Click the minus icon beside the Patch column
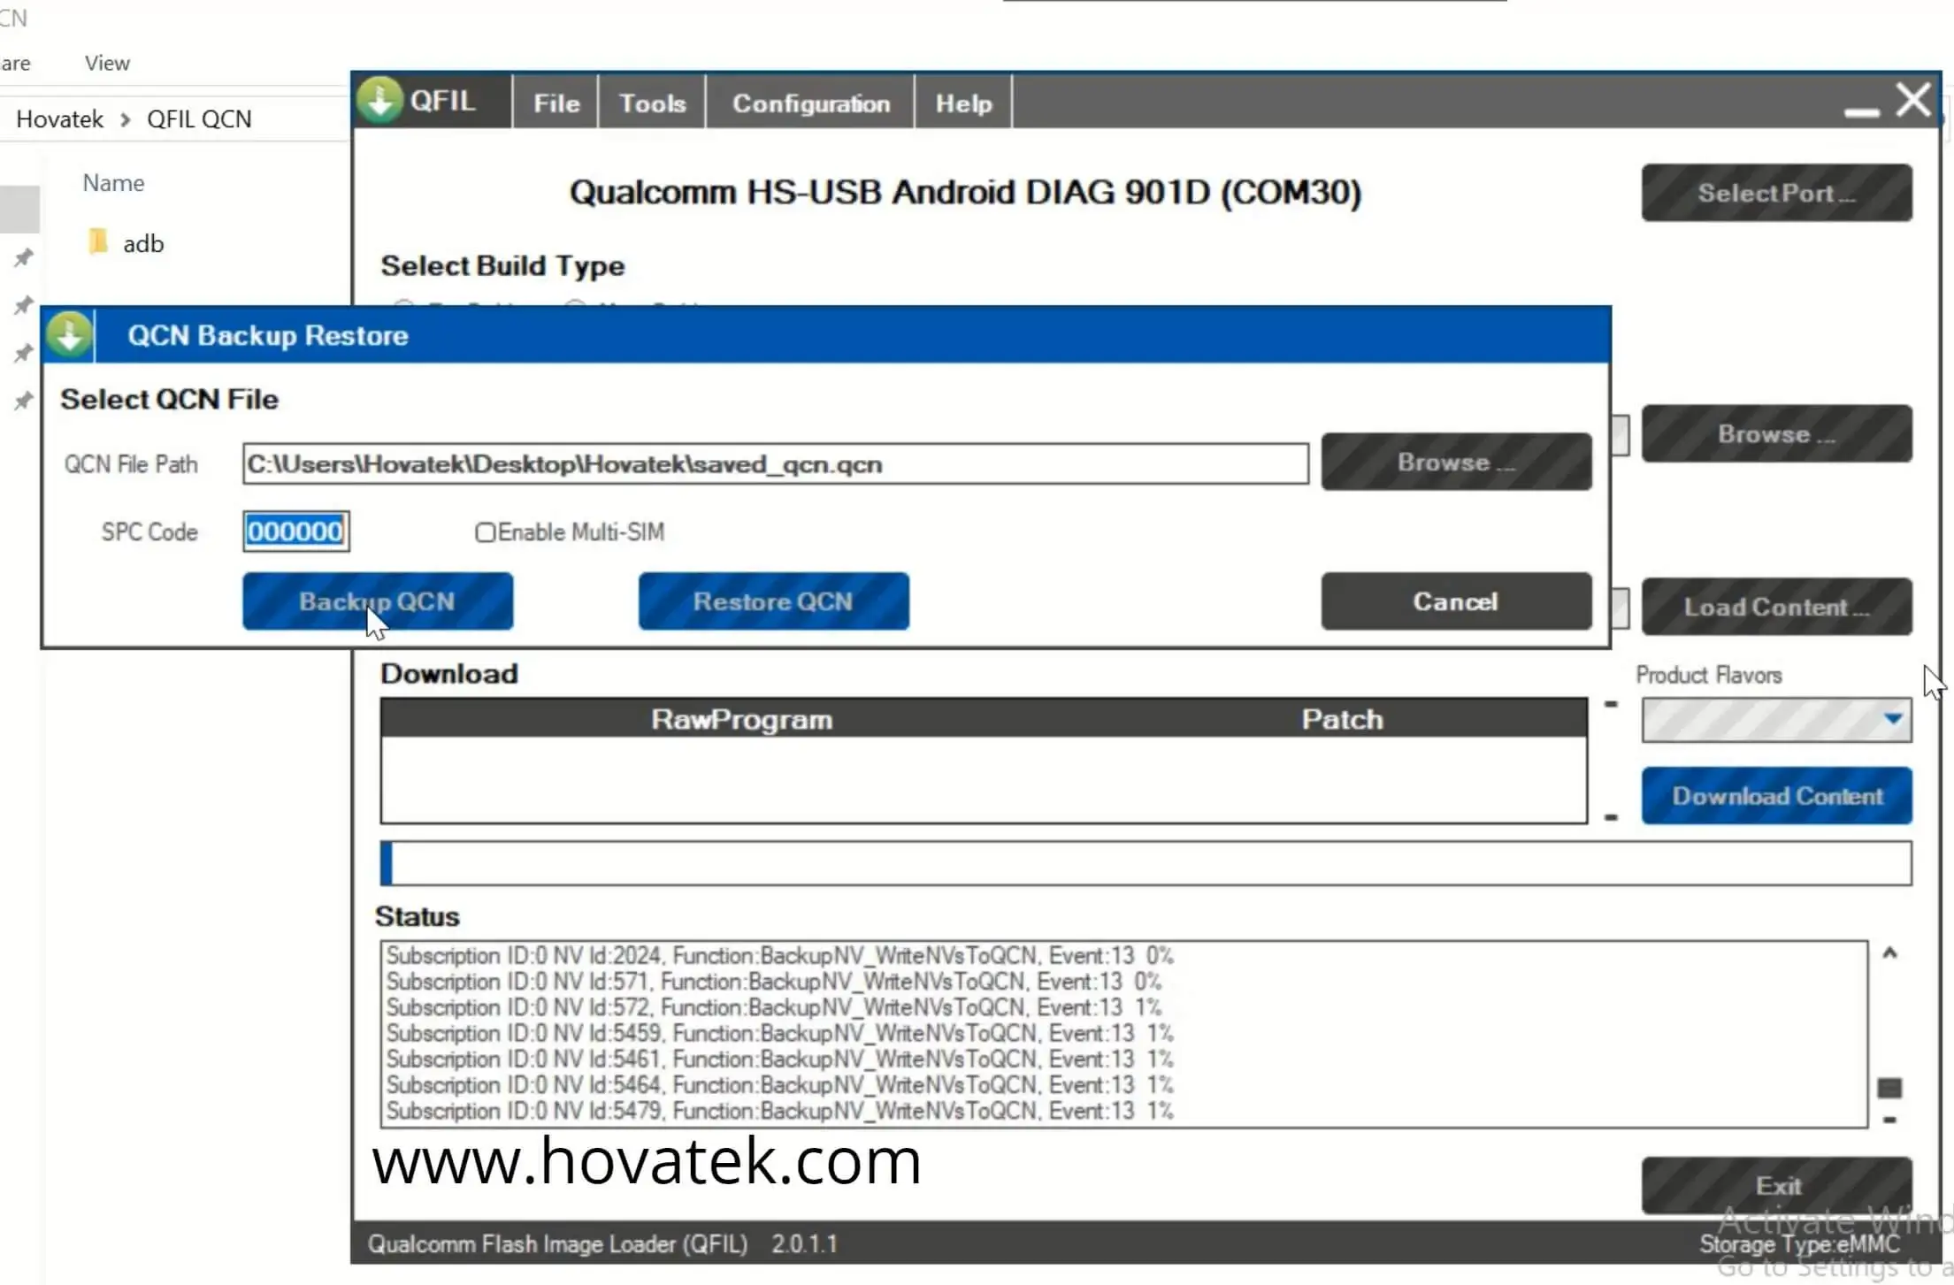 click(1611, 704)
